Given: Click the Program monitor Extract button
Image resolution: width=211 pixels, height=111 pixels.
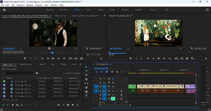Looking at the screenshot, I should point(182,58).
